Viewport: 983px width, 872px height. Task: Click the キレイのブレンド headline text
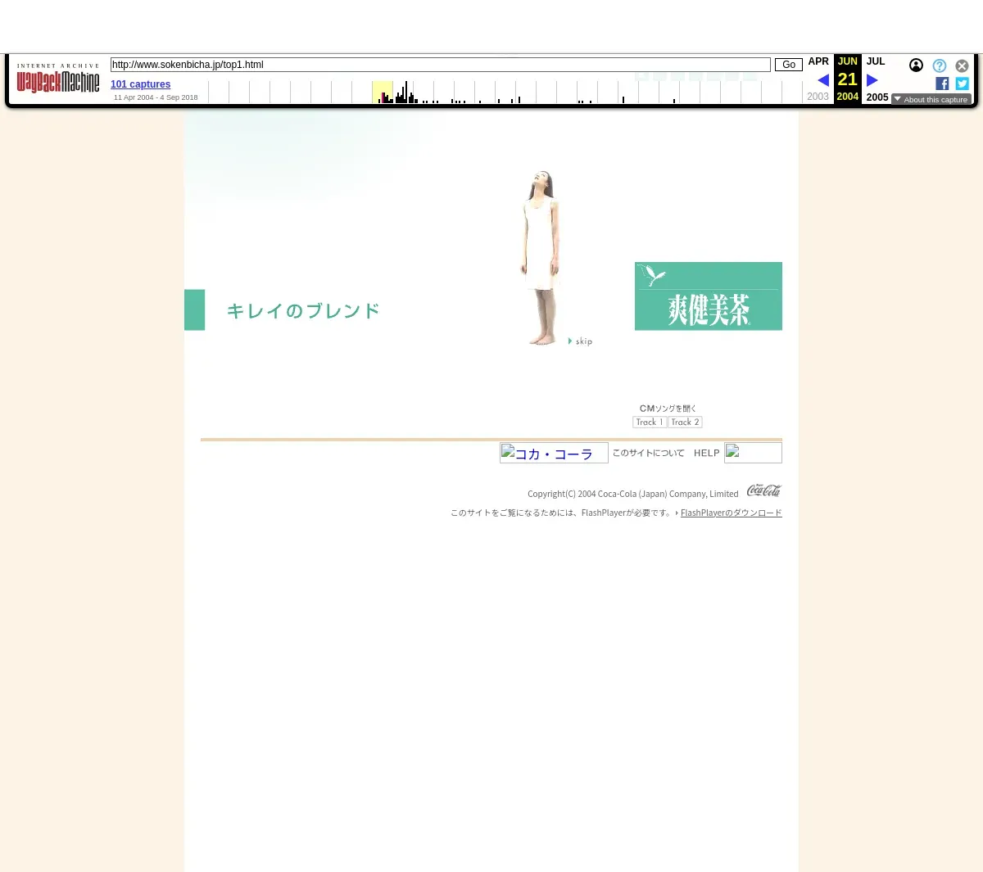[x=303, y=311]
